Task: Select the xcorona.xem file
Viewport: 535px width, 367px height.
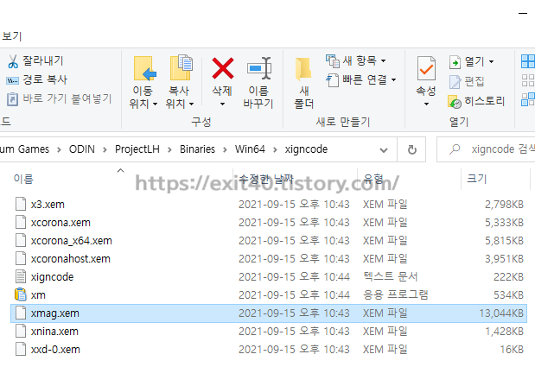Action: pos(61,223)
